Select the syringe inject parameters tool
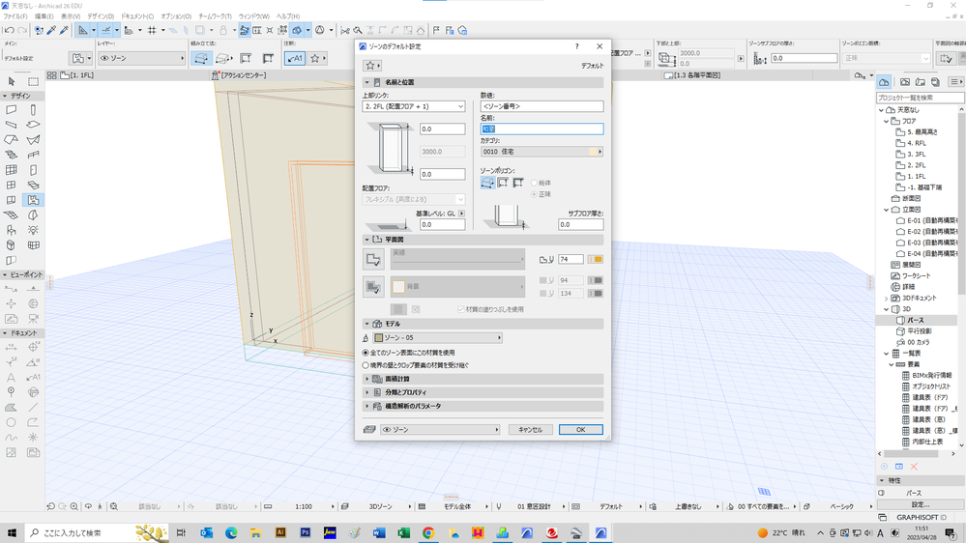Viewport: 966px width, 543px height. click(x=64, y=30)
